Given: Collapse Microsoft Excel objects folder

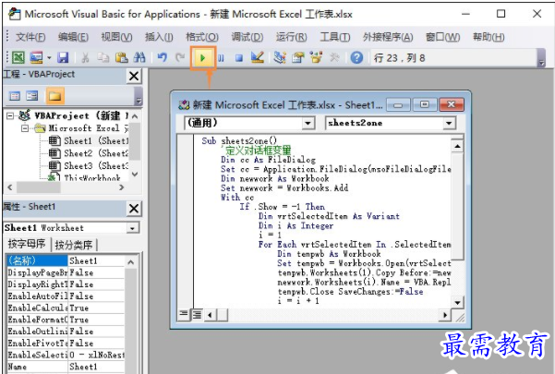Looking at the screenshot, I should click(x=24, y=128).
